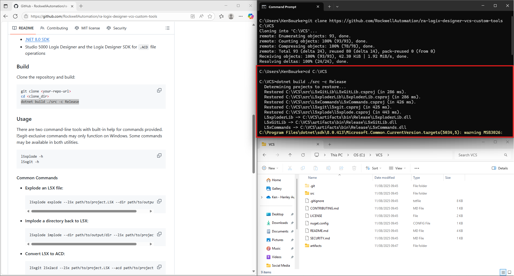Open Documents in the navigation pane
This screenshot has width=514, height=276.
280,231
